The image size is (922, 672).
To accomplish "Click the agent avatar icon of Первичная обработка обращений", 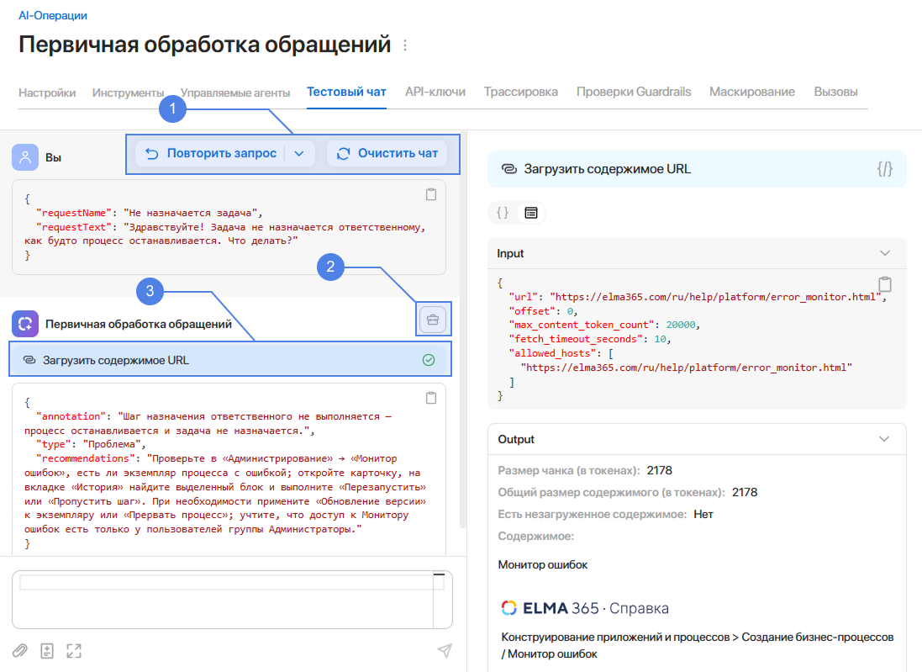I will point(24,324).
